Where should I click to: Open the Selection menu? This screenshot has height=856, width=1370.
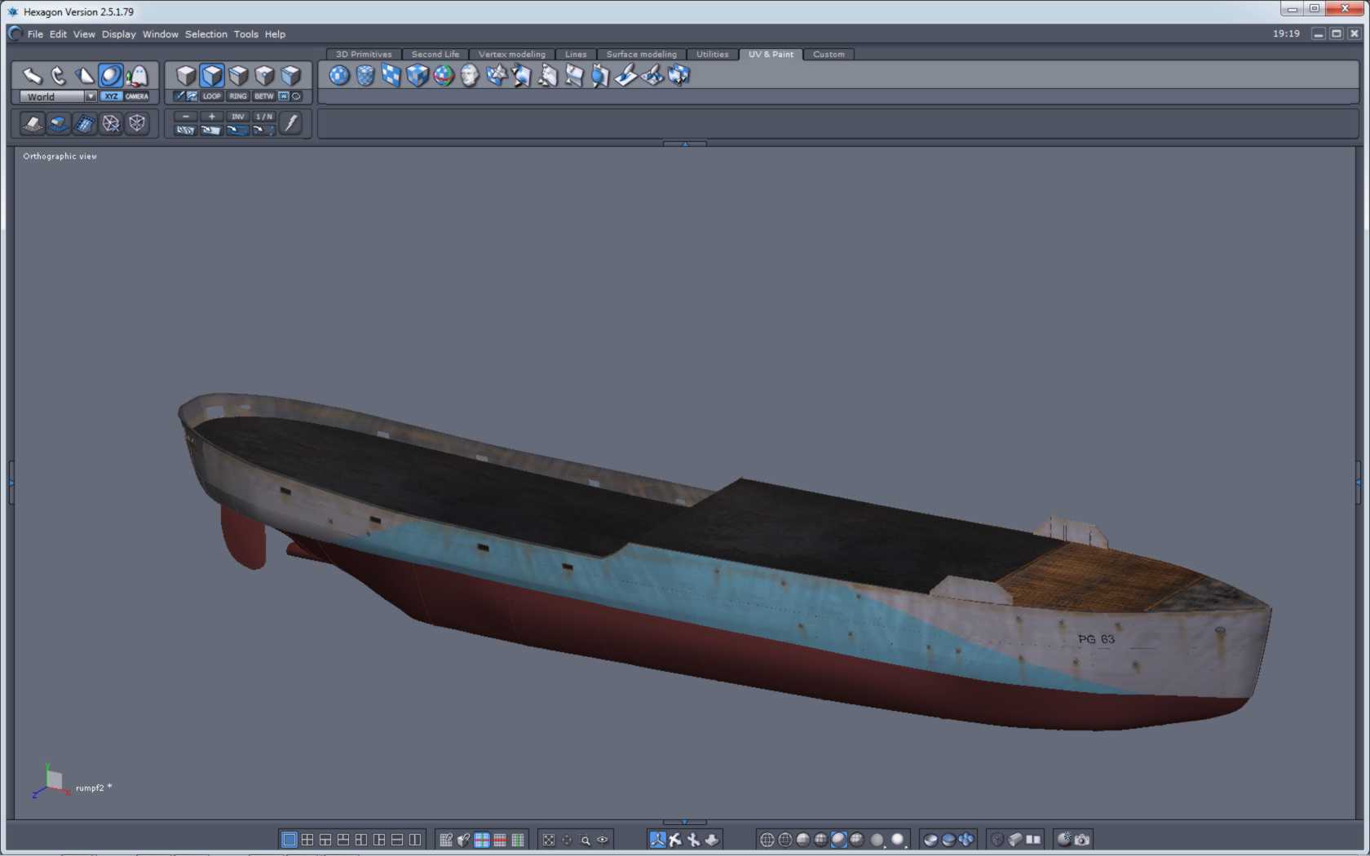(205, 34)
